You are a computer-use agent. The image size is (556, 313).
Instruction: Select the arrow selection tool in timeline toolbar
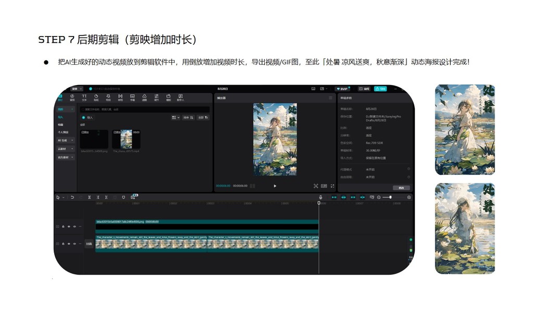pyautogui.click(x=58, y=197)
